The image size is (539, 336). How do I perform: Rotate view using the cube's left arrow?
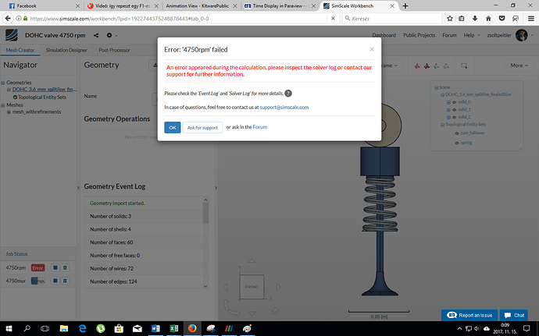pos(226,287)
